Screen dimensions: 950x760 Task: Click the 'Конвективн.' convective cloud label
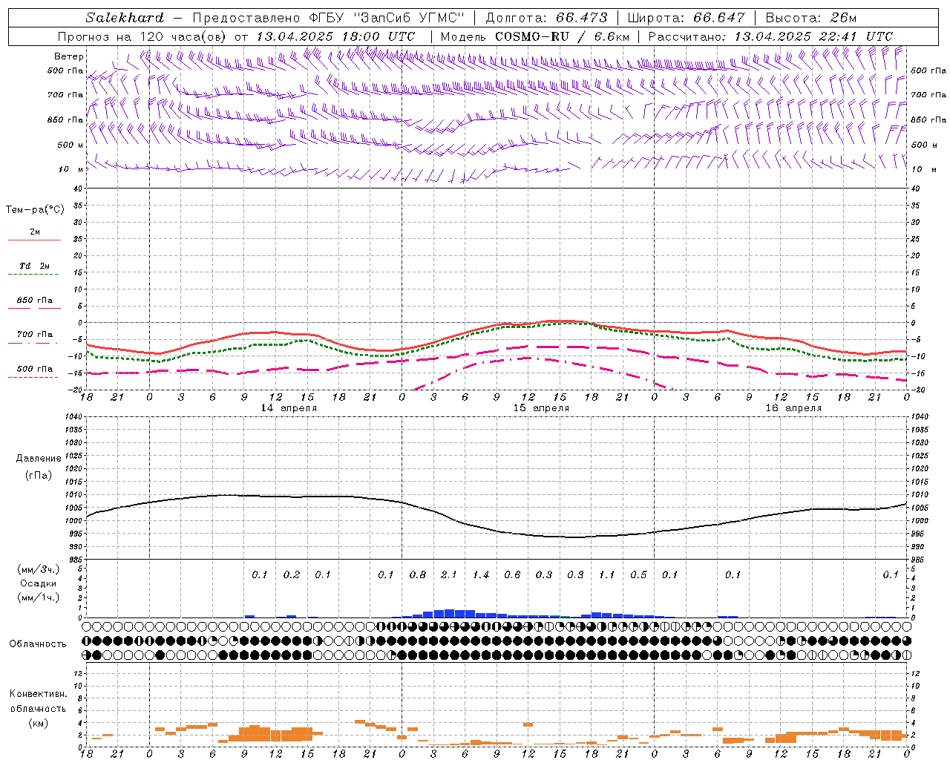pyautogui.click(x=38, y=694)
